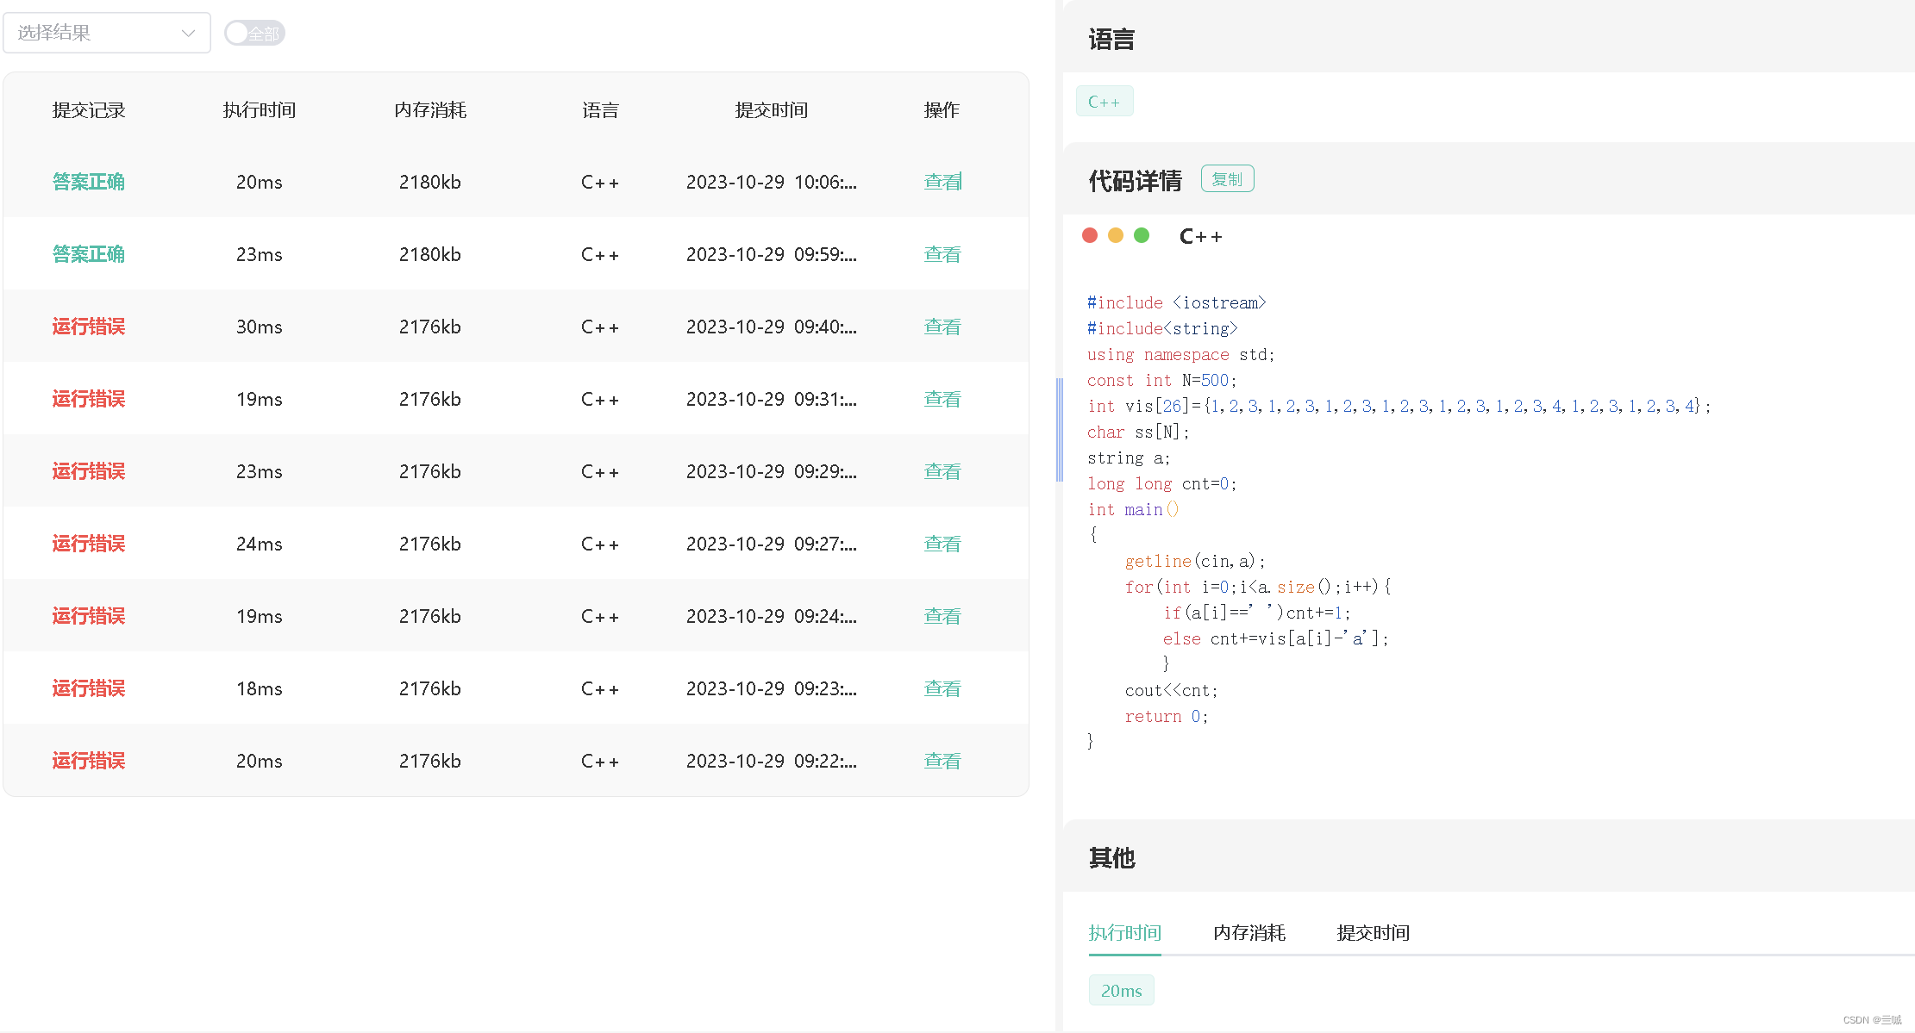Switch to the 内存消耗 tab
The image size is (1915, 1033).
tap(1249, 933)
